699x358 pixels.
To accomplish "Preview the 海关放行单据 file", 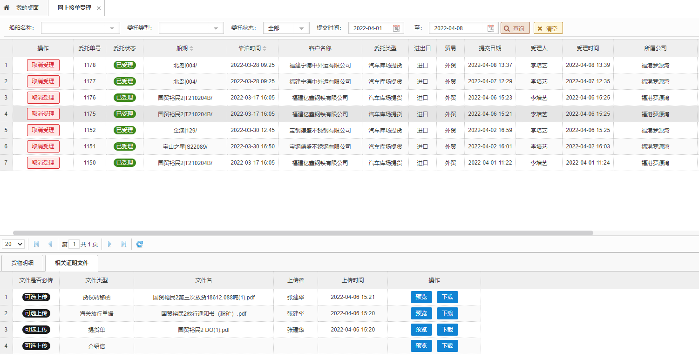I will [x=421, y=313].
